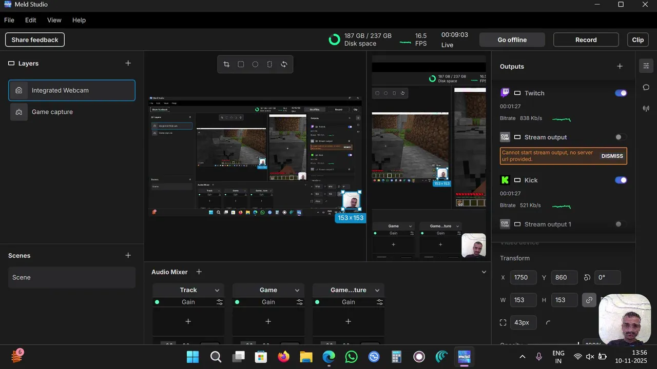Image resolution: width=657 pixels, height=369 pixels.
Task: Click the Y position field
Action: (564, 277)
